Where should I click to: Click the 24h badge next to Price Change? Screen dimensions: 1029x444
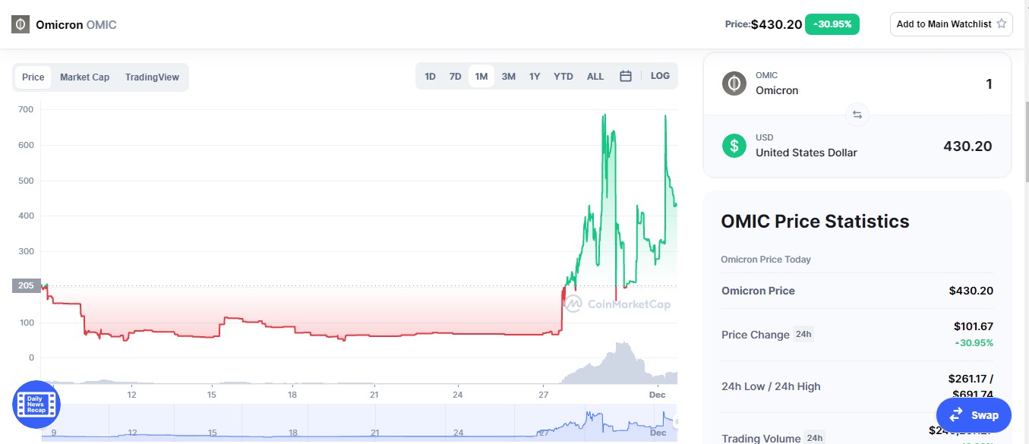pos(803,334)
